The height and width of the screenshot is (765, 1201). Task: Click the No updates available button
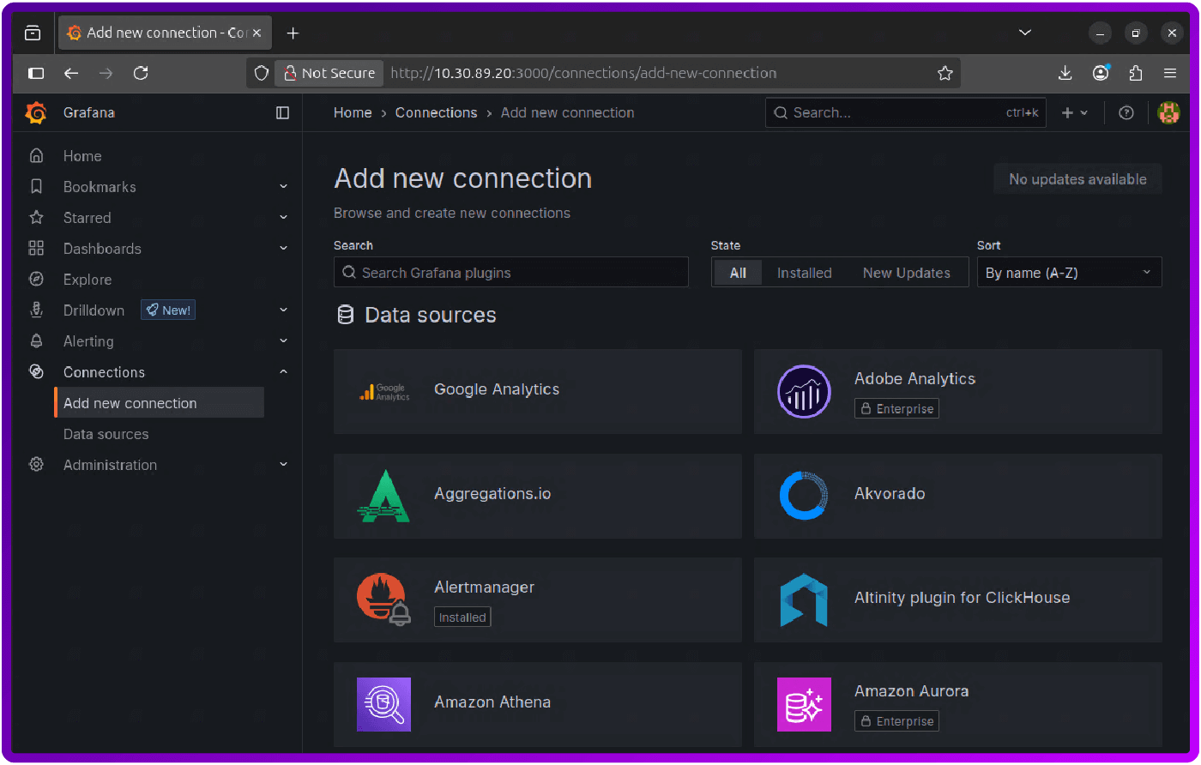click(x=1077, y=178)
